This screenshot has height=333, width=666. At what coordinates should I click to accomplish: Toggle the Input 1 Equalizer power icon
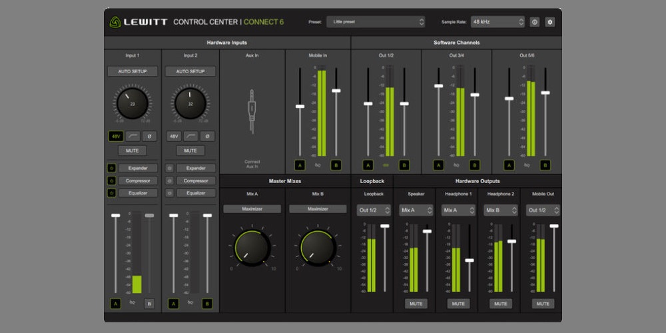[111, 193]
